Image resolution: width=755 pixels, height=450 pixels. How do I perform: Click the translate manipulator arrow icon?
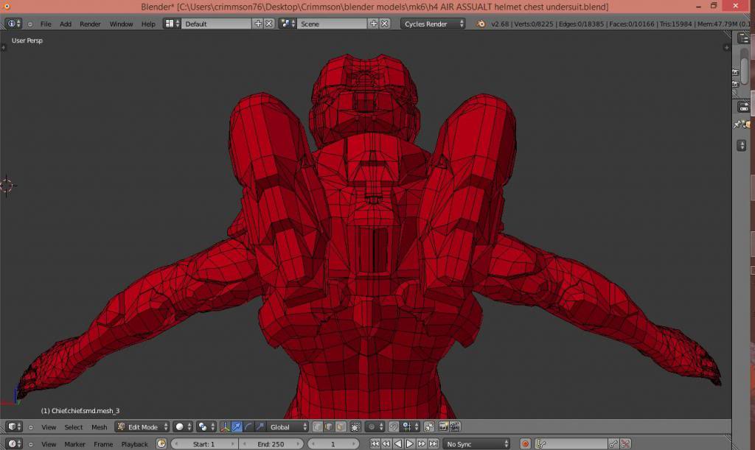[x=237, y=427]
